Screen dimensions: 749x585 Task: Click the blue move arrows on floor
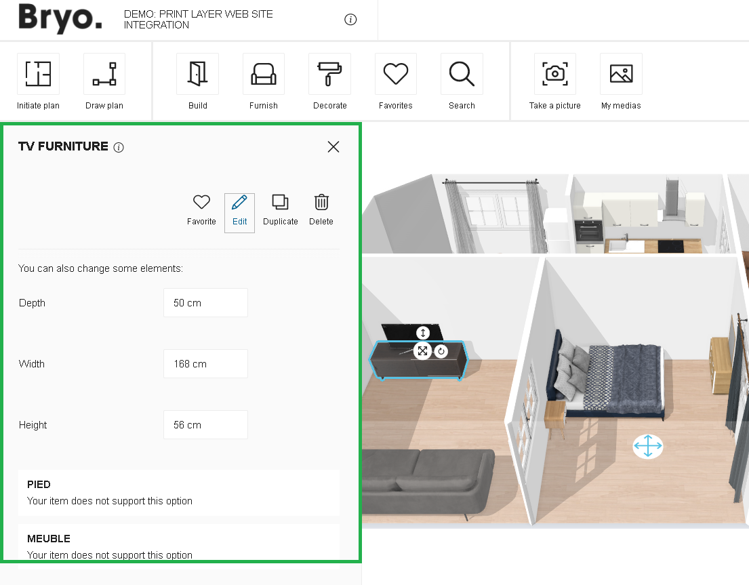click(x=647, y=447)
